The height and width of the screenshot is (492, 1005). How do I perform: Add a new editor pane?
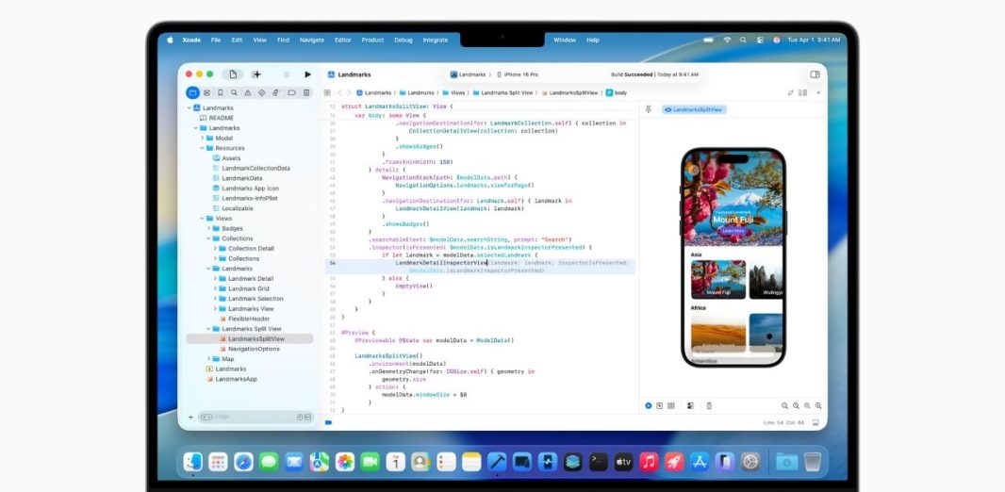point(818,93)
